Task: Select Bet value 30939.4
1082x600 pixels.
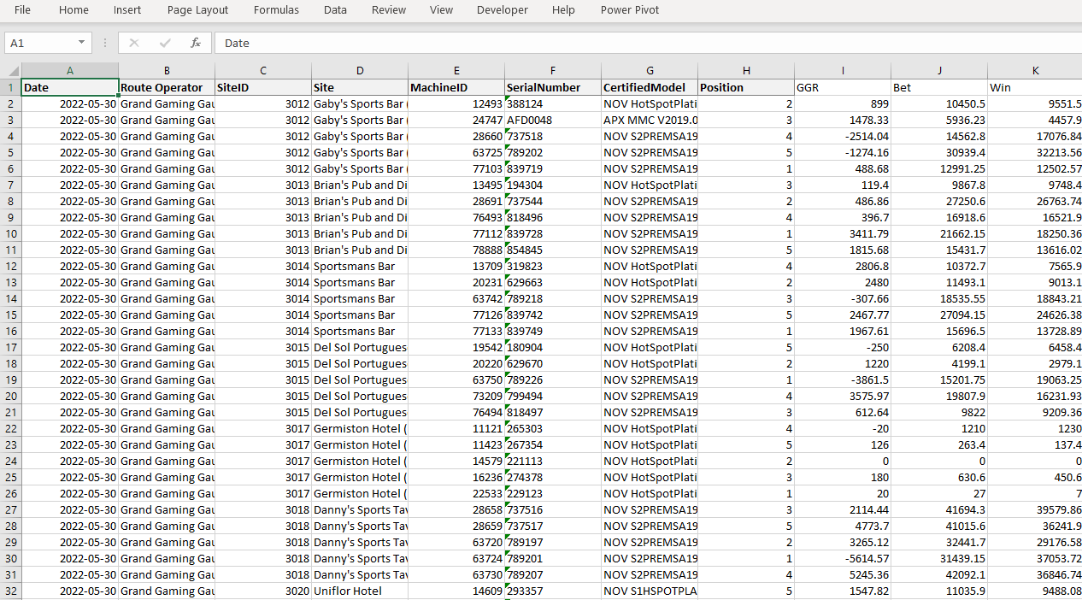Action: pos(939,152)
